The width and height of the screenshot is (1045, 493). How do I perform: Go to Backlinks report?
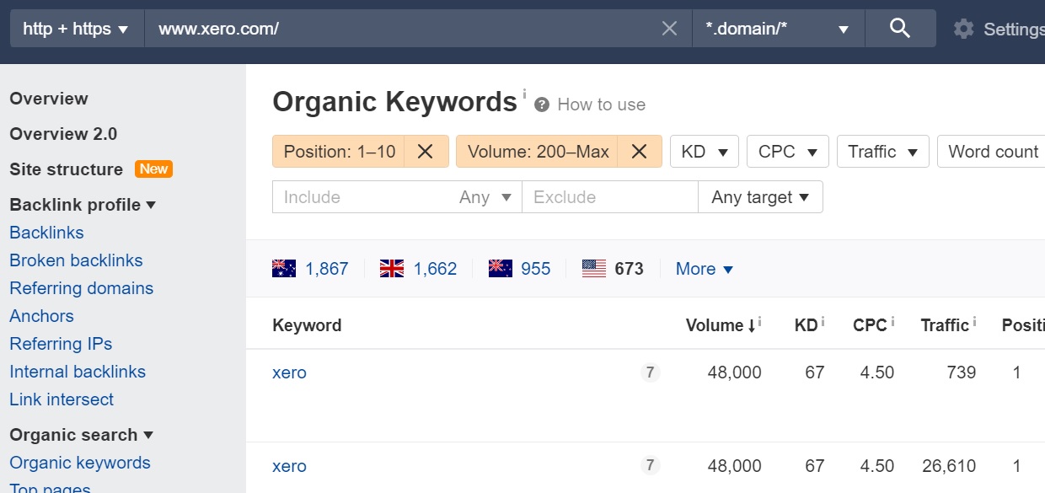click(x=46, y=233)
